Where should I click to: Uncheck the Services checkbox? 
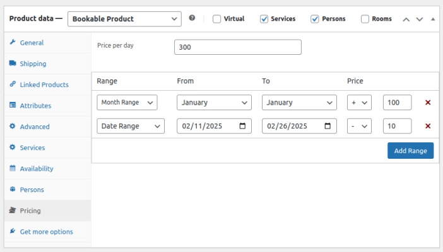[264, 19]
